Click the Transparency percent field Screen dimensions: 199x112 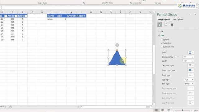[x=187, y=57]
